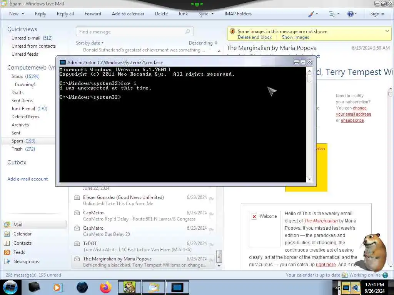394x295 pixels.
Task: Toggle flag on TxDOT message
Action: click(212, 245)
